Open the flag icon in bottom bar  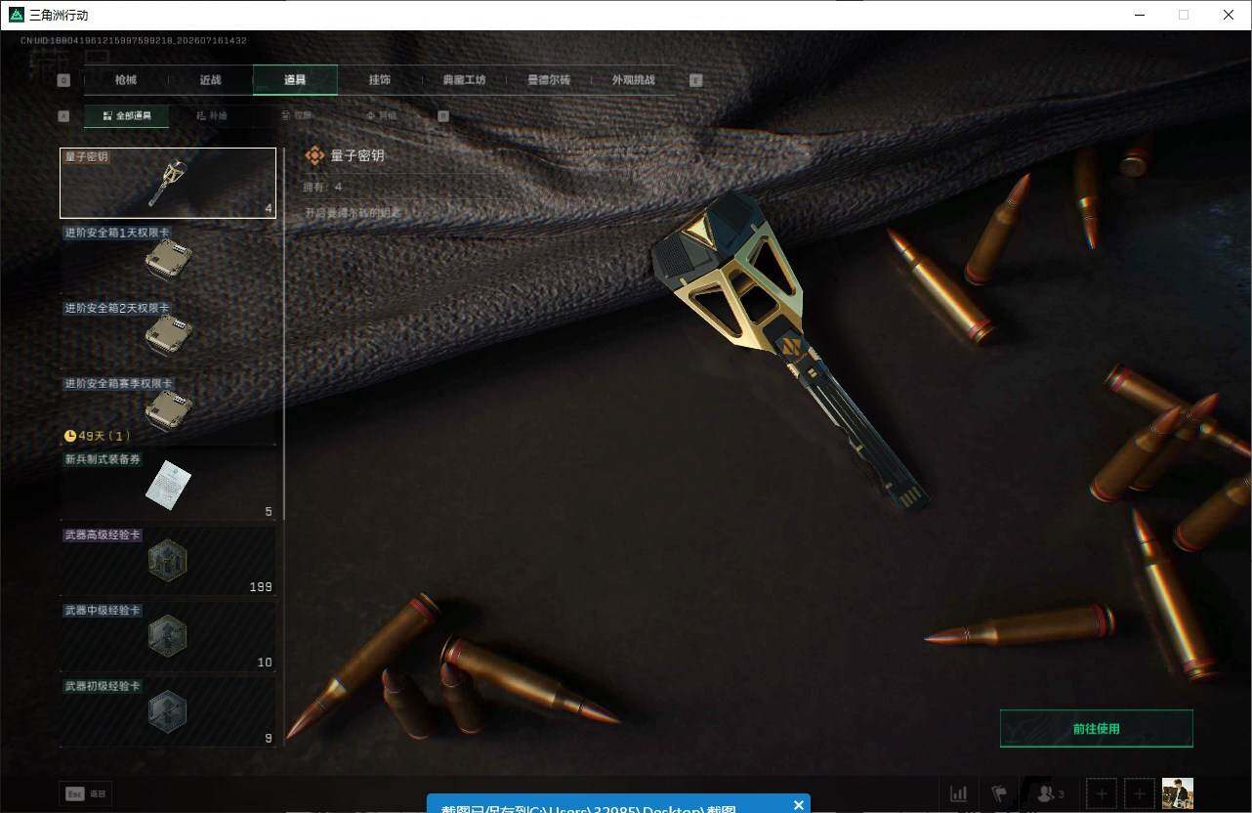click(999, 793)
